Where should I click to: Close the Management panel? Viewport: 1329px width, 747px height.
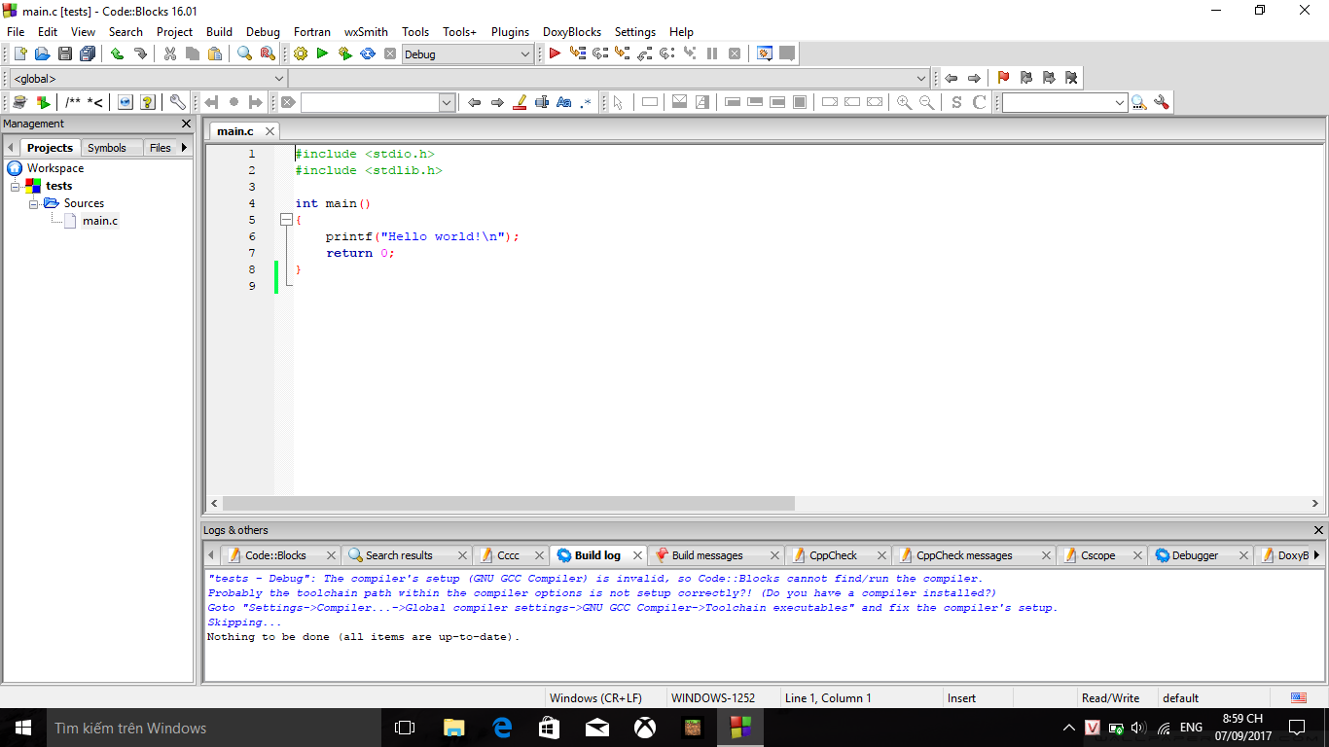[187, 124]
